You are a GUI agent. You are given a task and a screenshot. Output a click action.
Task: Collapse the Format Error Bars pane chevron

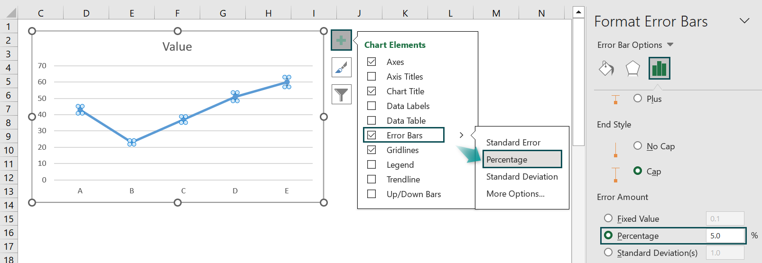744,21
